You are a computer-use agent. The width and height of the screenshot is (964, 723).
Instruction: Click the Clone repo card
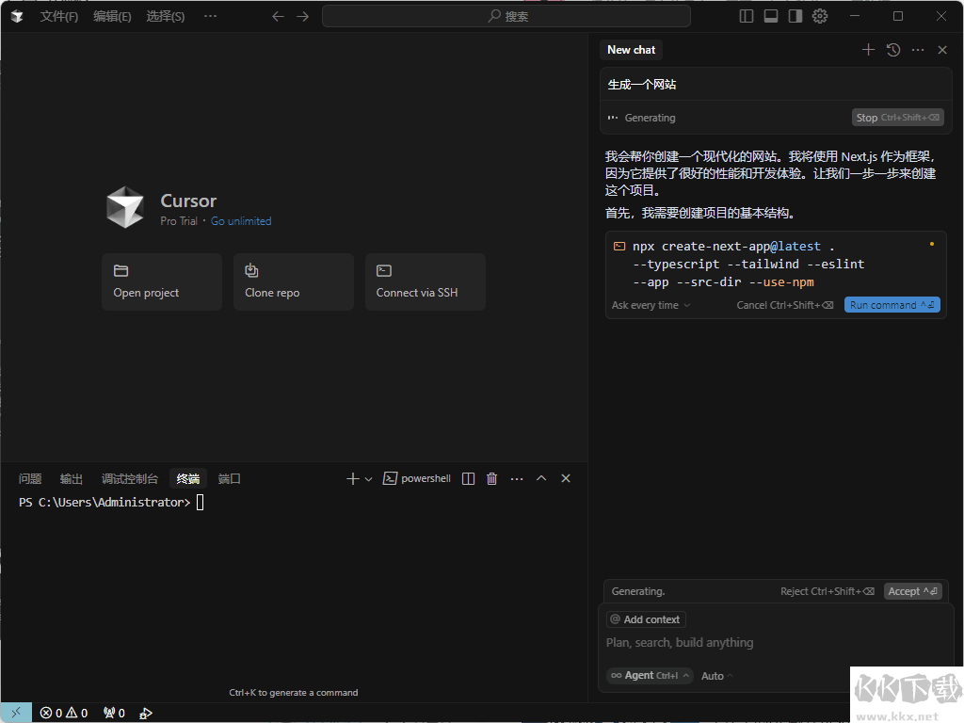294,281
